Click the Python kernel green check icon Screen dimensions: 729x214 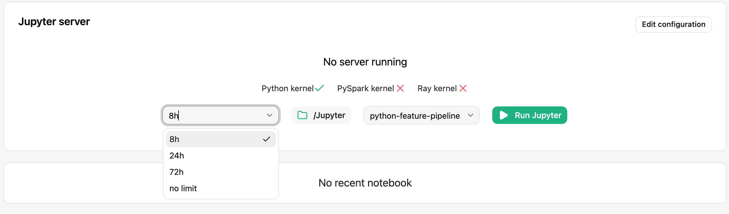click(319, 88)
